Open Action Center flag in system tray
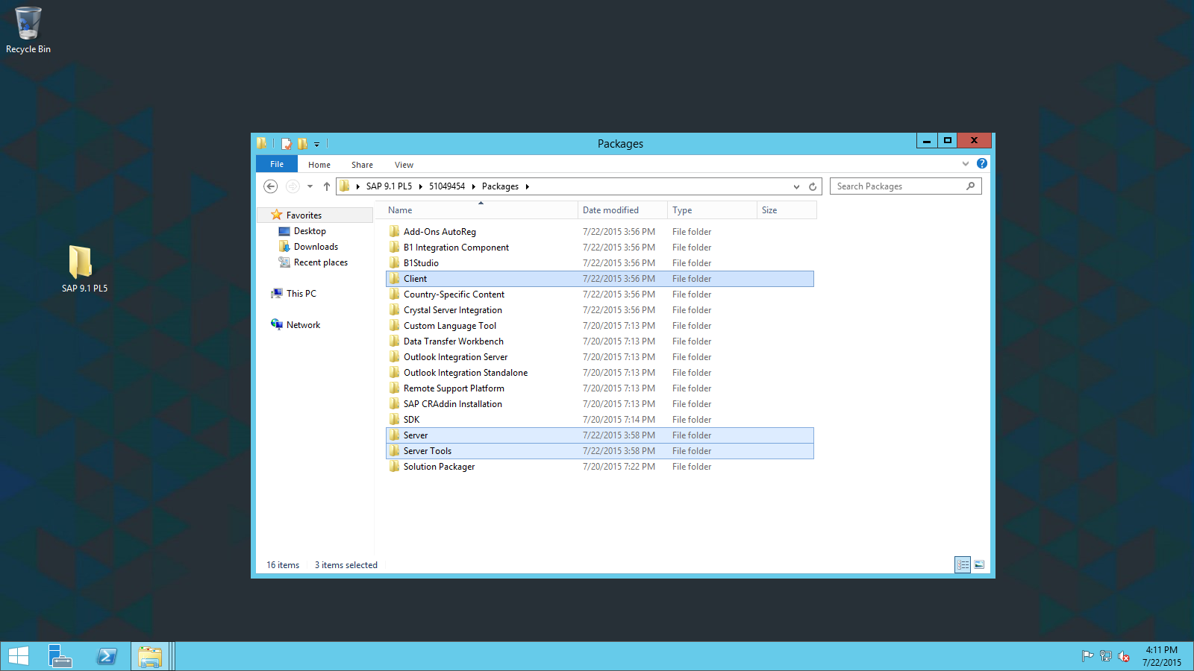The image size is (1194, 671). point(1087,656)
